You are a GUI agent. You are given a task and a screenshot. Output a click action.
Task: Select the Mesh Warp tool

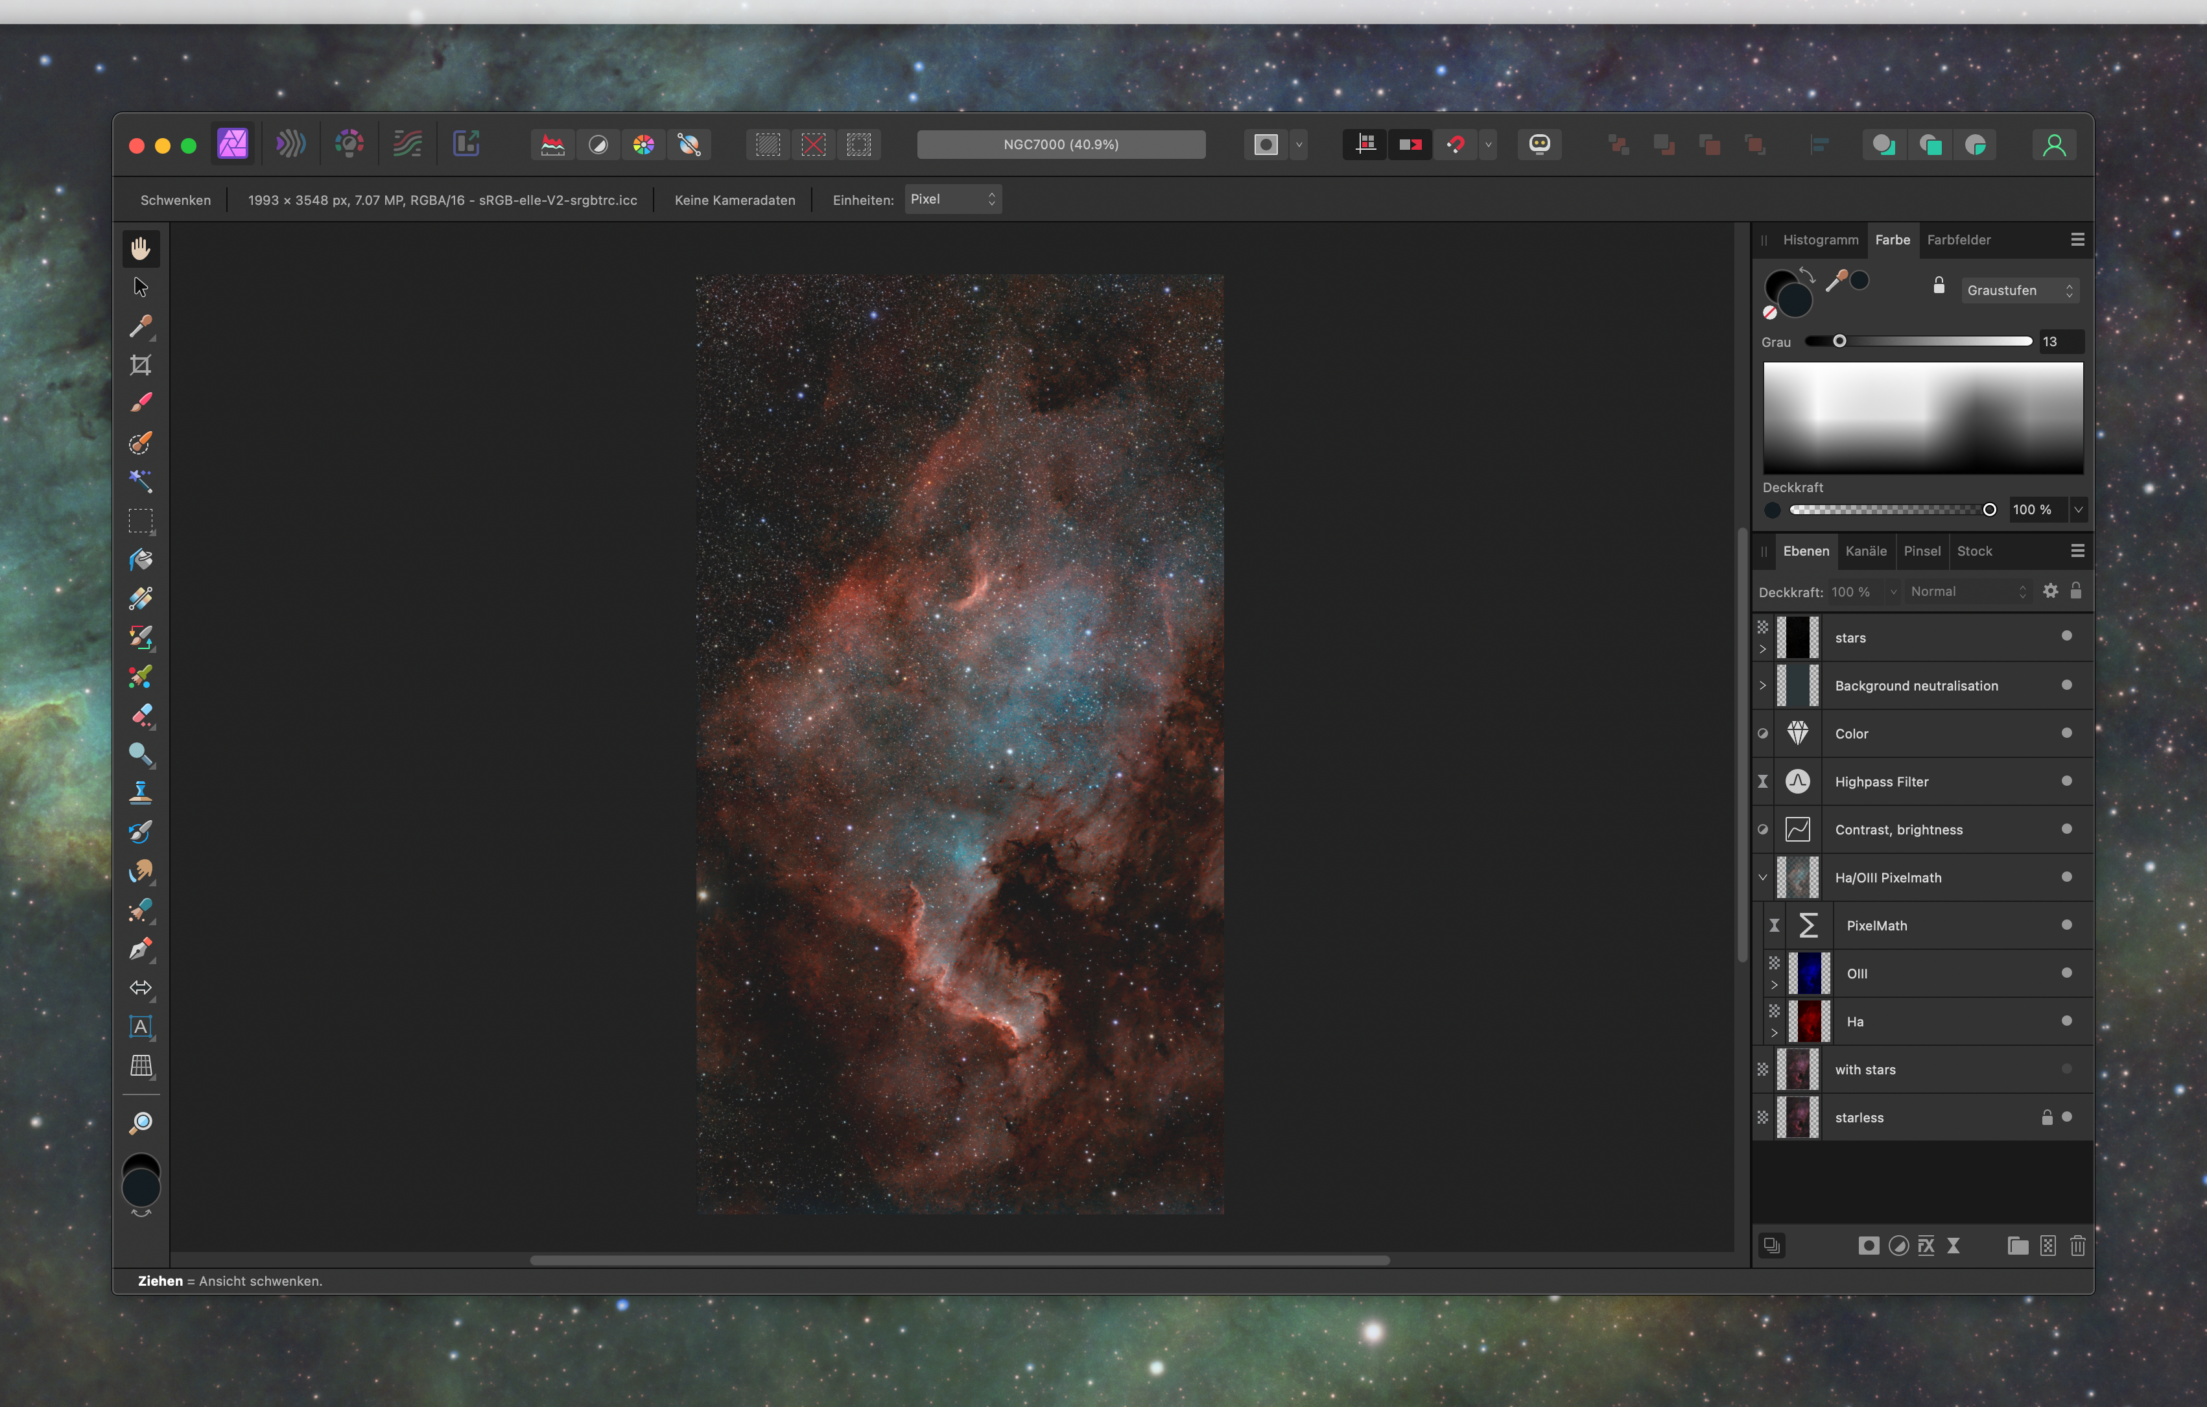click(140, 1065)
